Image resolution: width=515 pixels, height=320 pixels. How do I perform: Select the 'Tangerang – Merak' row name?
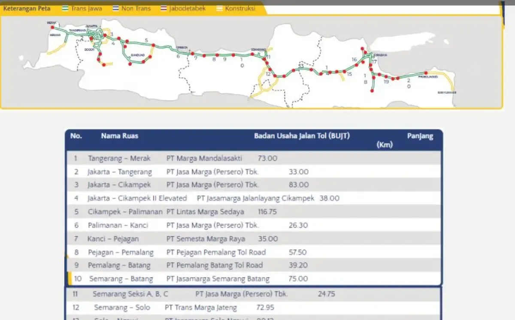pos(119,159)
